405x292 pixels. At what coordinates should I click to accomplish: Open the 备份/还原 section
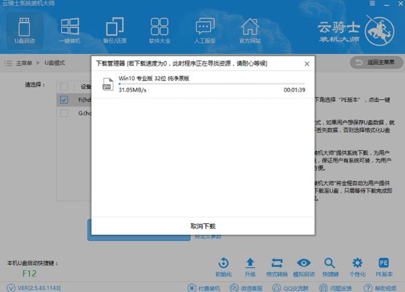click(115, 31)
